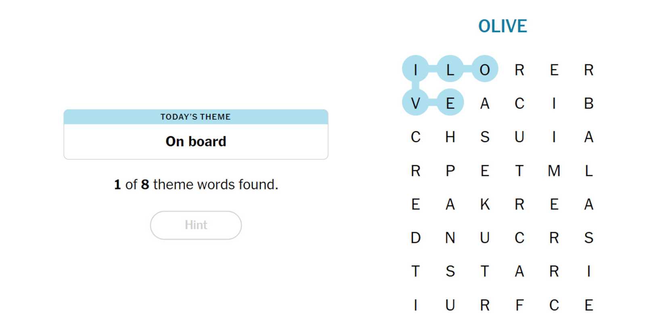Viewport: 666px width, 333px height.
Task: Pick the letter N tile
Action: [450, 238]
